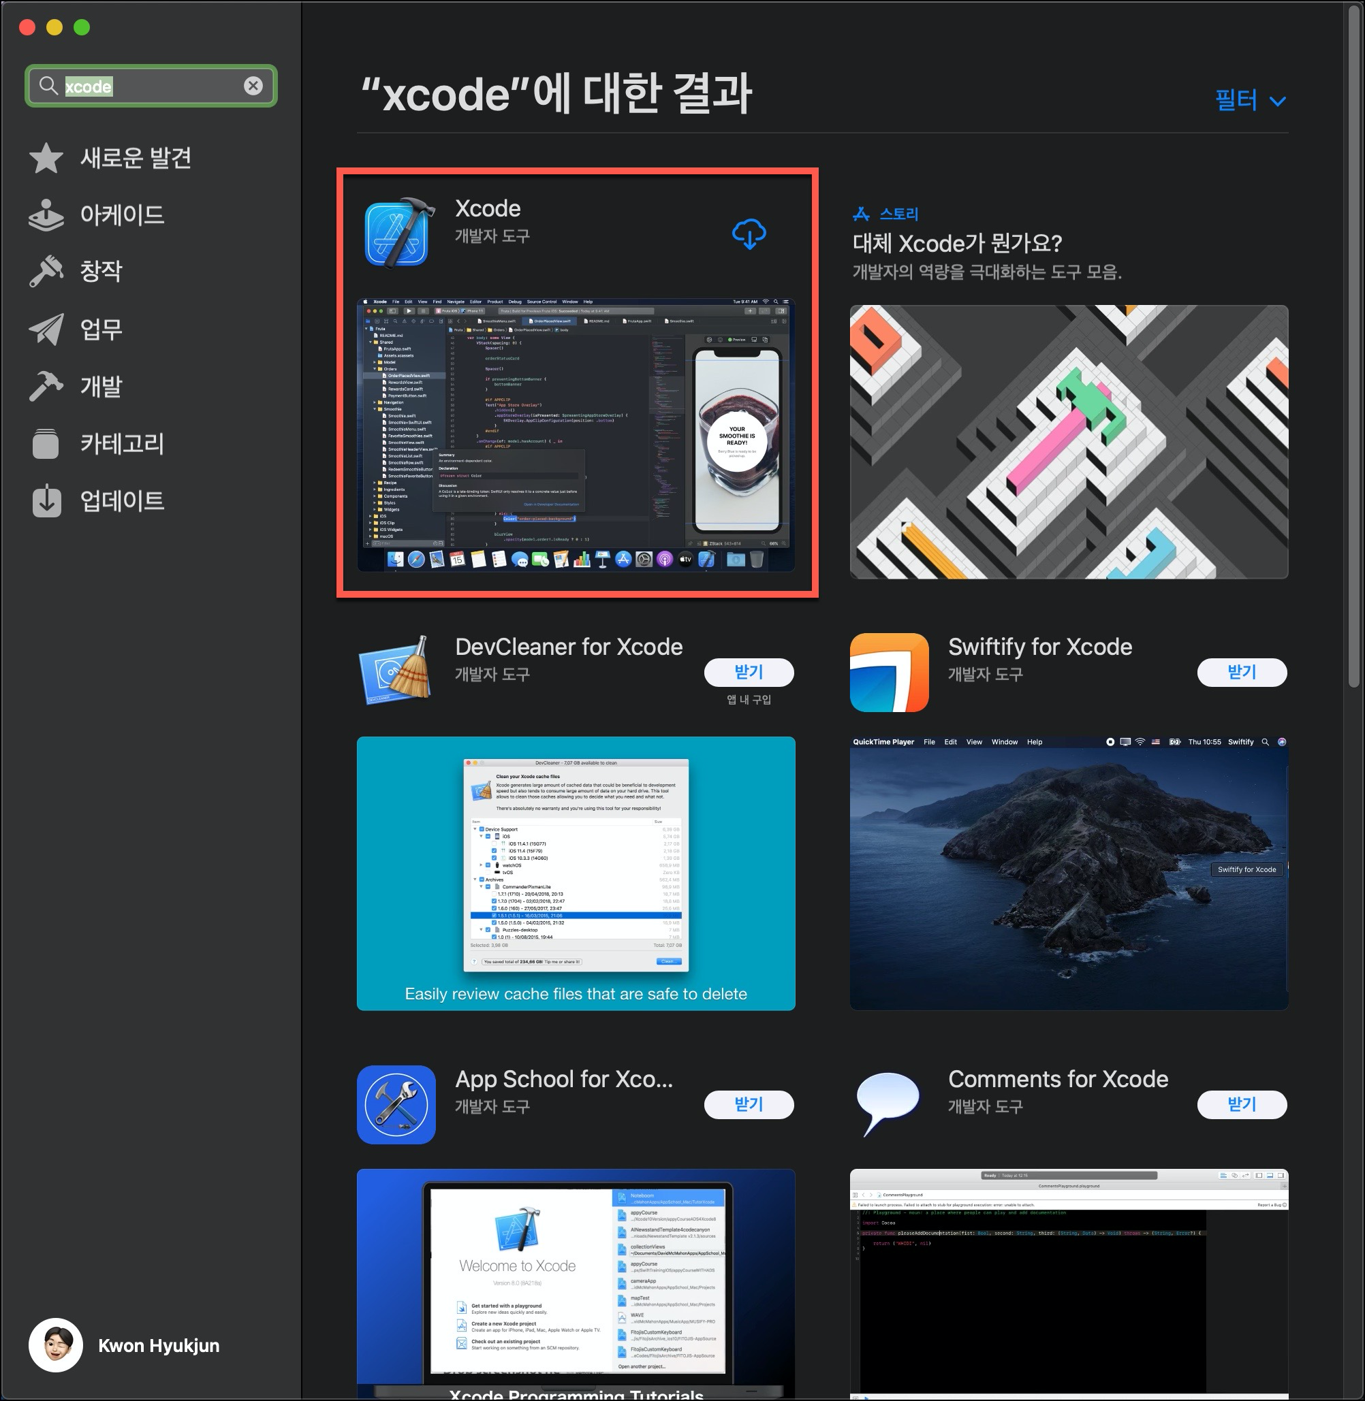The width and height of the screenshot is (1365, 1401).
Task: Get App School for Xcode
Action: click(x=749, y=1104)
